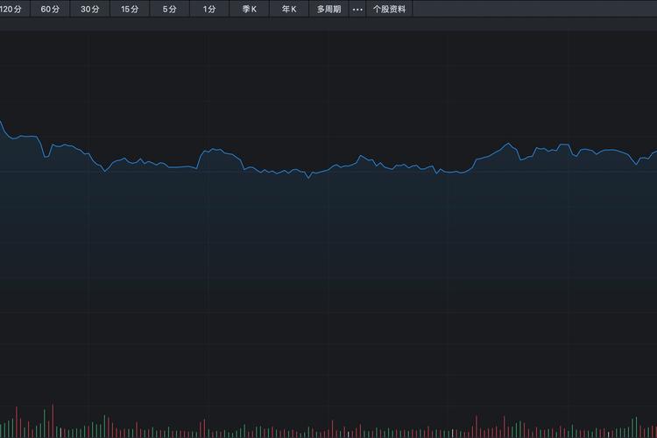Viewport: 657px width, 438px height.
Task: Show the 1分 minute chart
Action: point(208,10)
